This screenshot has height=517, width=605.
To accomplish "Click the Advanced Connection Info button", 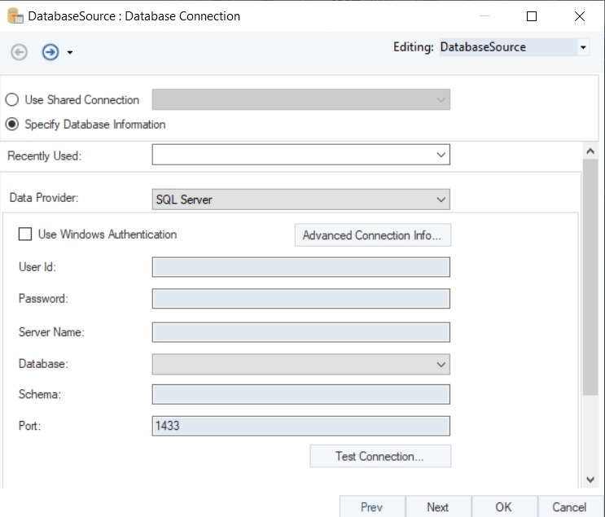I will pyautogui.click(x=371, y=235).
